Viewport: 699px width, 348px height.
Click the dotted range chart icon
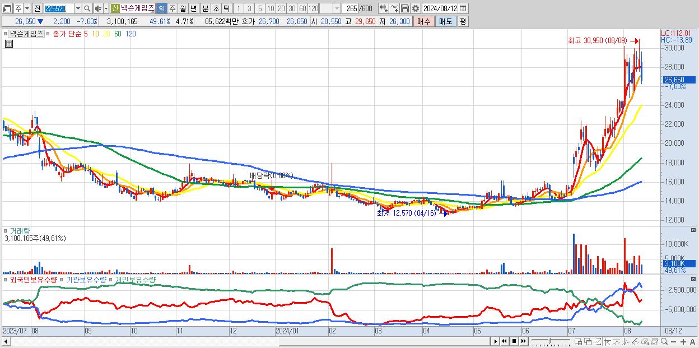[598, 342]
